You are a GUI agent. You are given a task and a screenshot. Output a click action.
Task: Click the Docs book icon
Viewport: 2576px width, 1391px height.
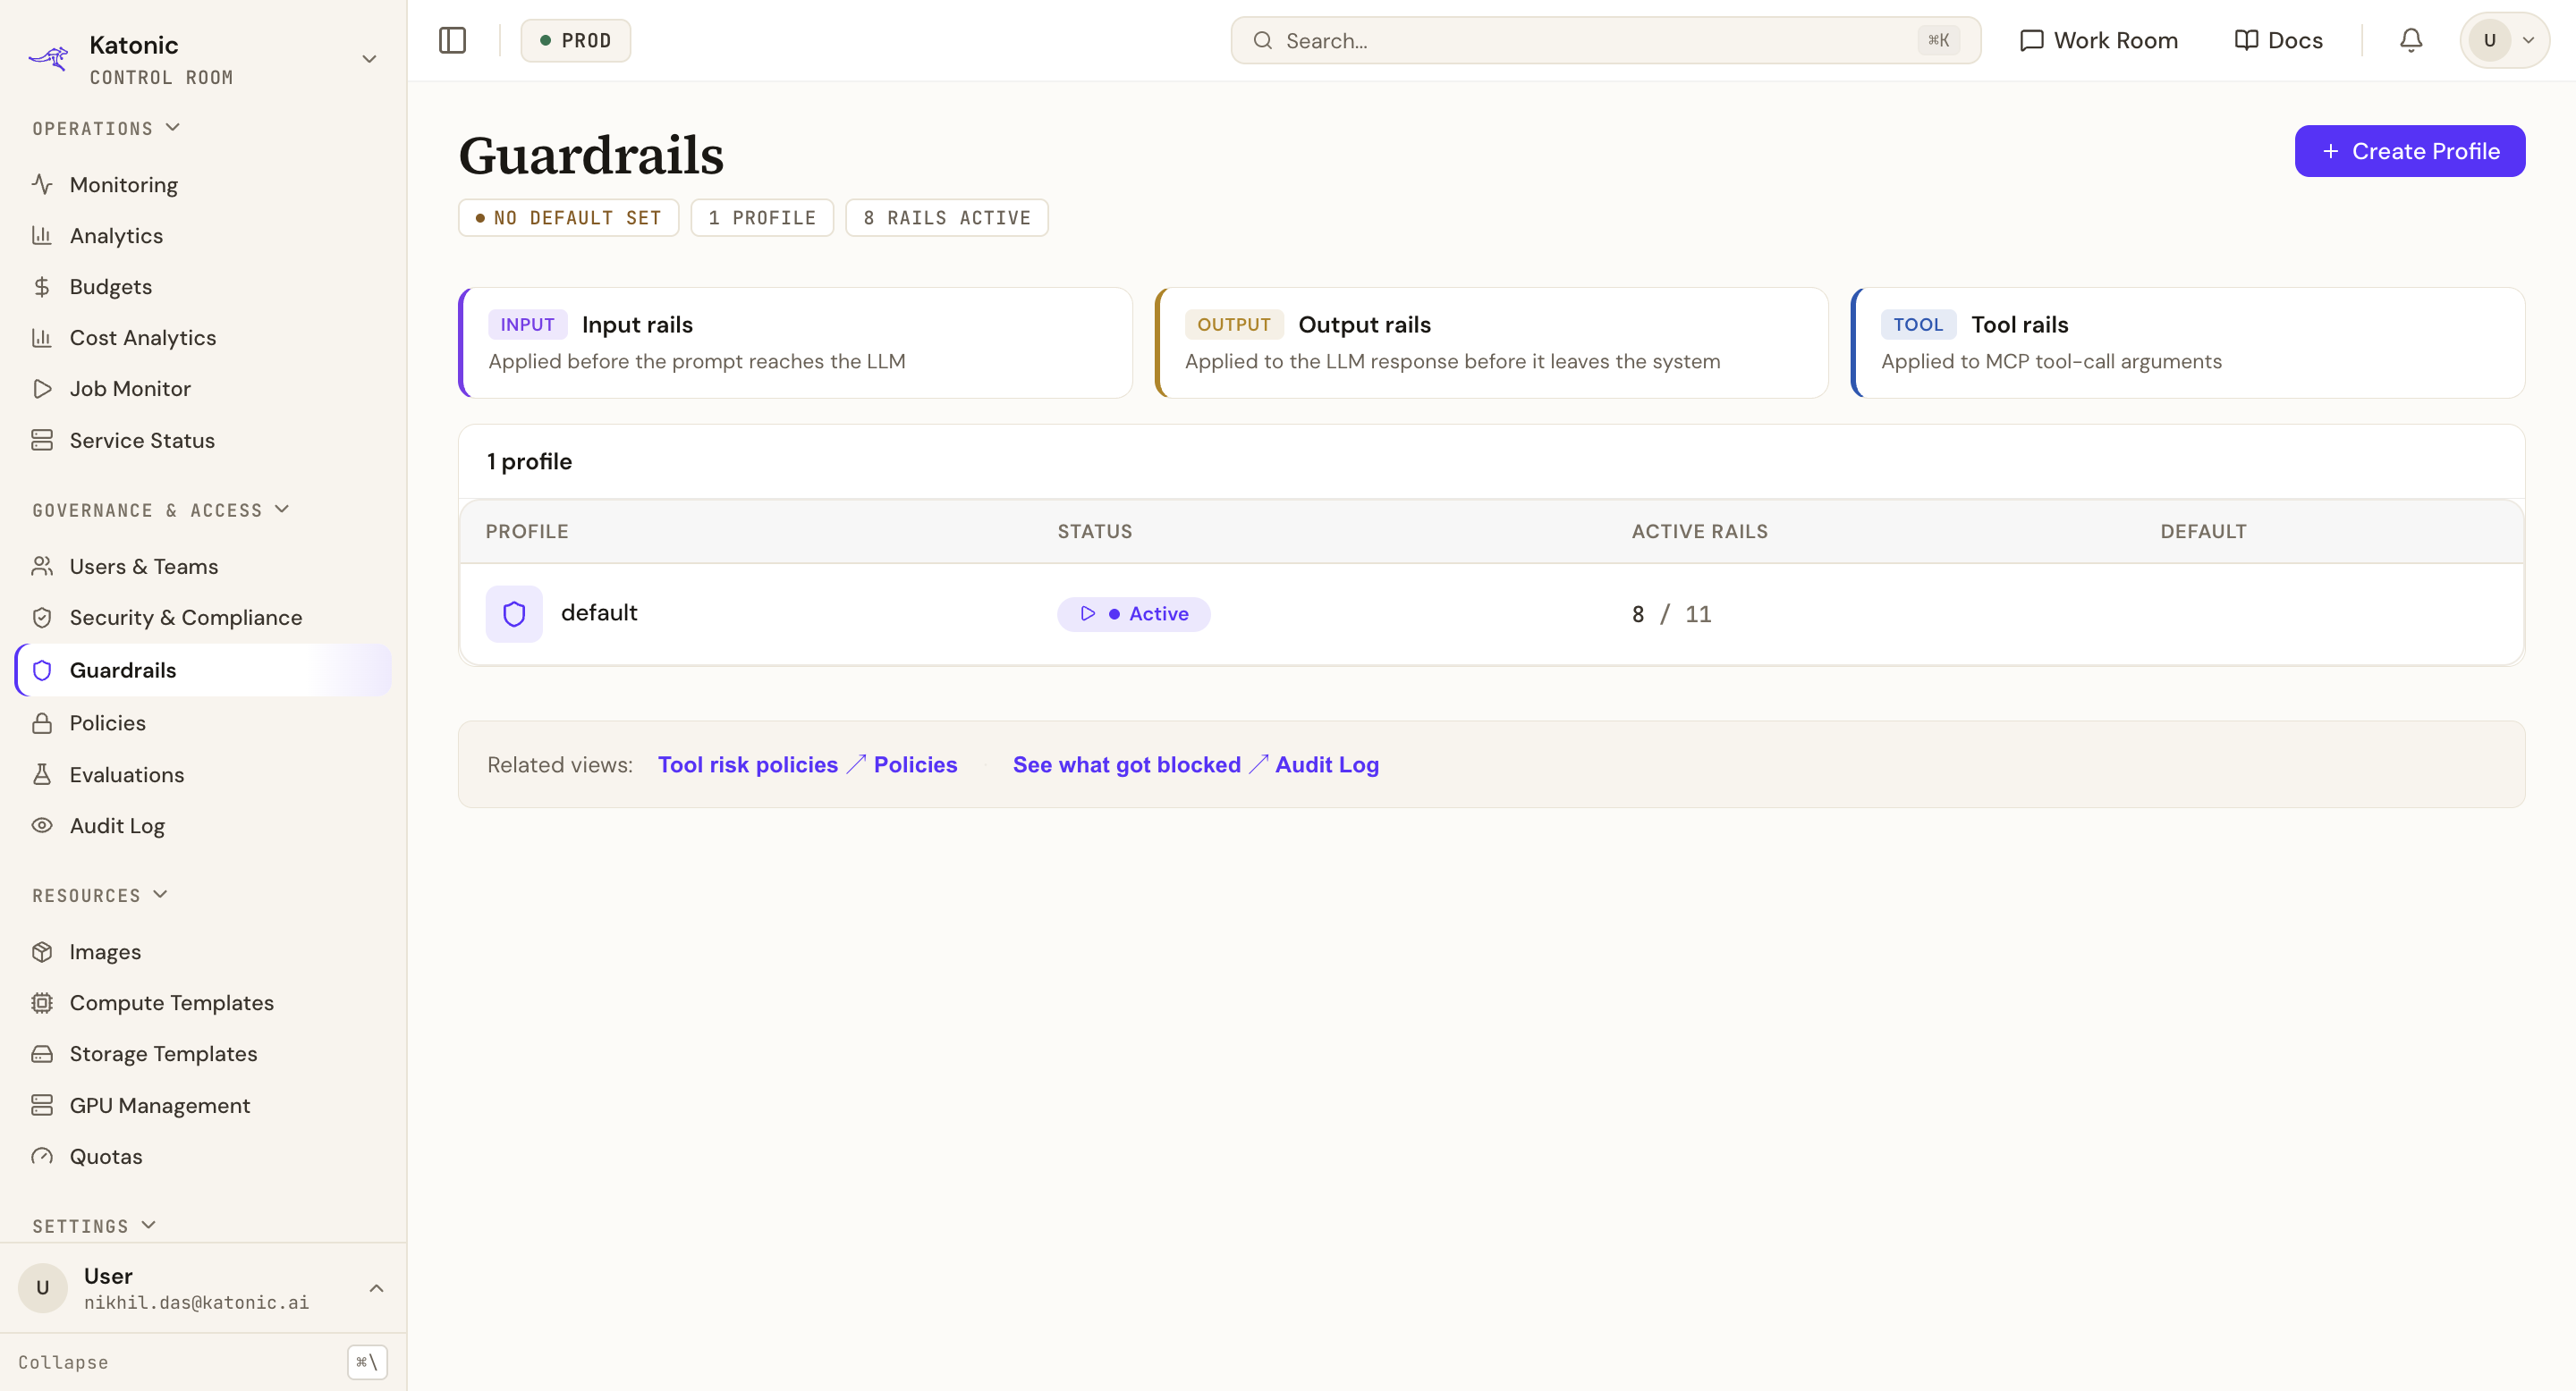coord(2246,40)
